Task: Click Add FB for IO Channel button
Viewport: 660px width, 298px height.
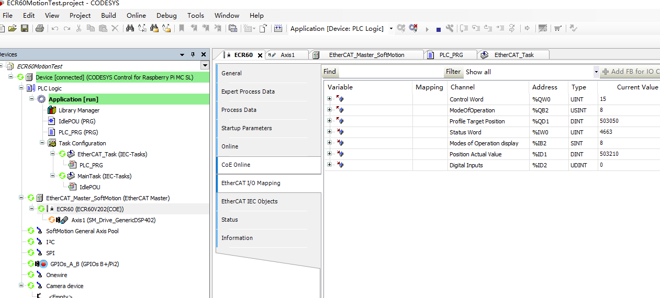Action: tap(630, 72)
